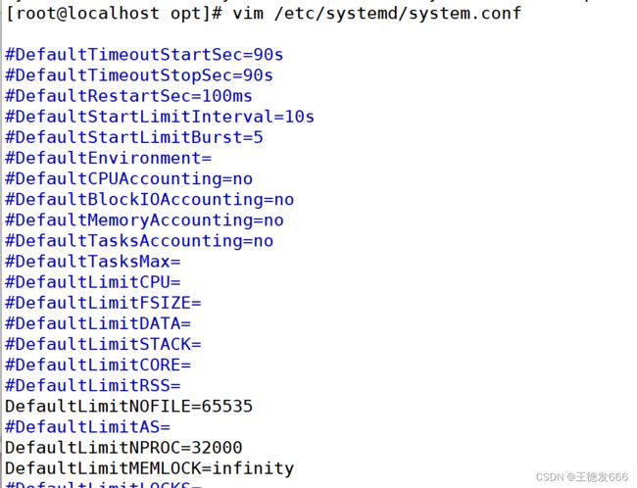The width and height of the screenshot is (637, 488).
Task: Click the #DefaultCPUAccounting=no line
Action: coord(128,178)
